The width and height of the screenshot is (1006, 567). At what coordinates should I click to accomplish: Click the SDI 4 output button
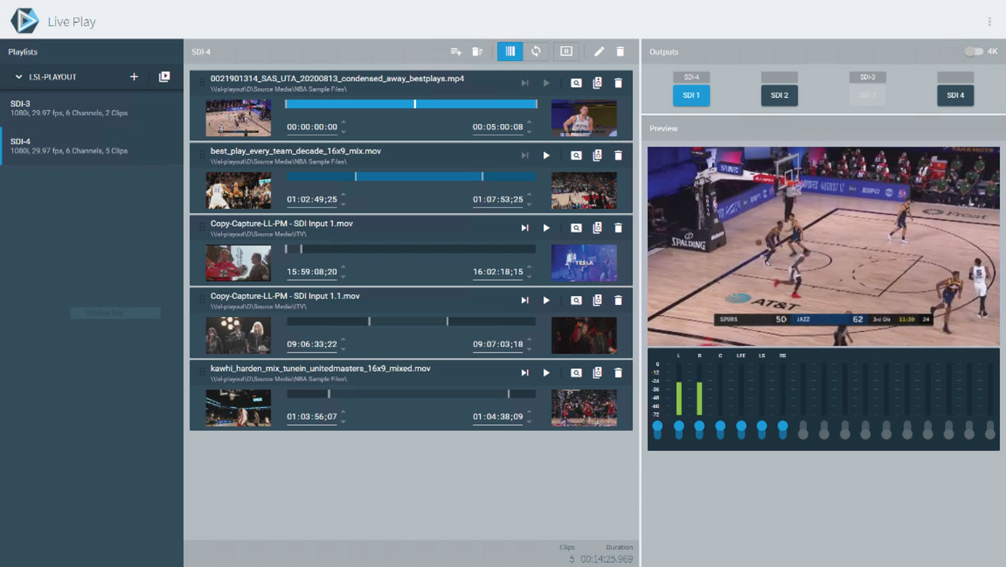coord(955,95)
